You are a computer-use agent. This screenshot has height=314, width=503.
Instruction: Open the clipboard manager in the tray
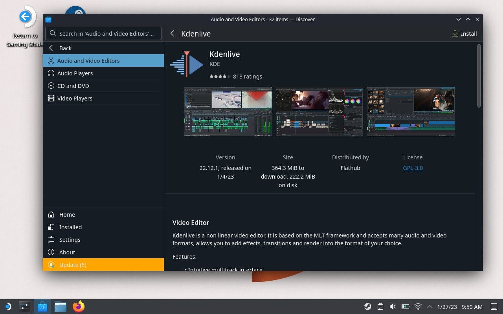tap(380, 306)
